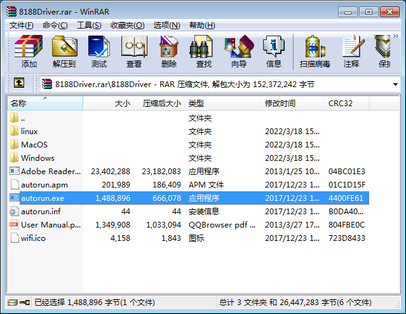Open the 收藏夹(O) menu
The height and width of the screenshot is (314, 406).
click(128, 25)
